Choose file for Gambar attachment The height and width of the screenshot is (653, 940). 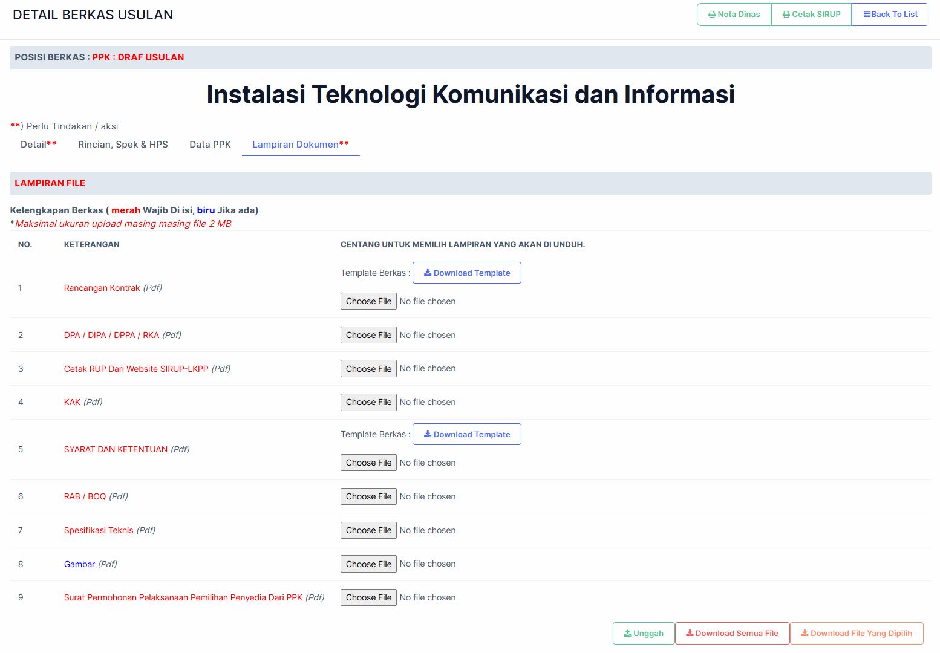click(x=368, y=564)
